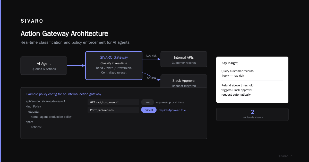309x162 pixels.
Task: Click the 'critical' risk badge
Action: point(149,110)
